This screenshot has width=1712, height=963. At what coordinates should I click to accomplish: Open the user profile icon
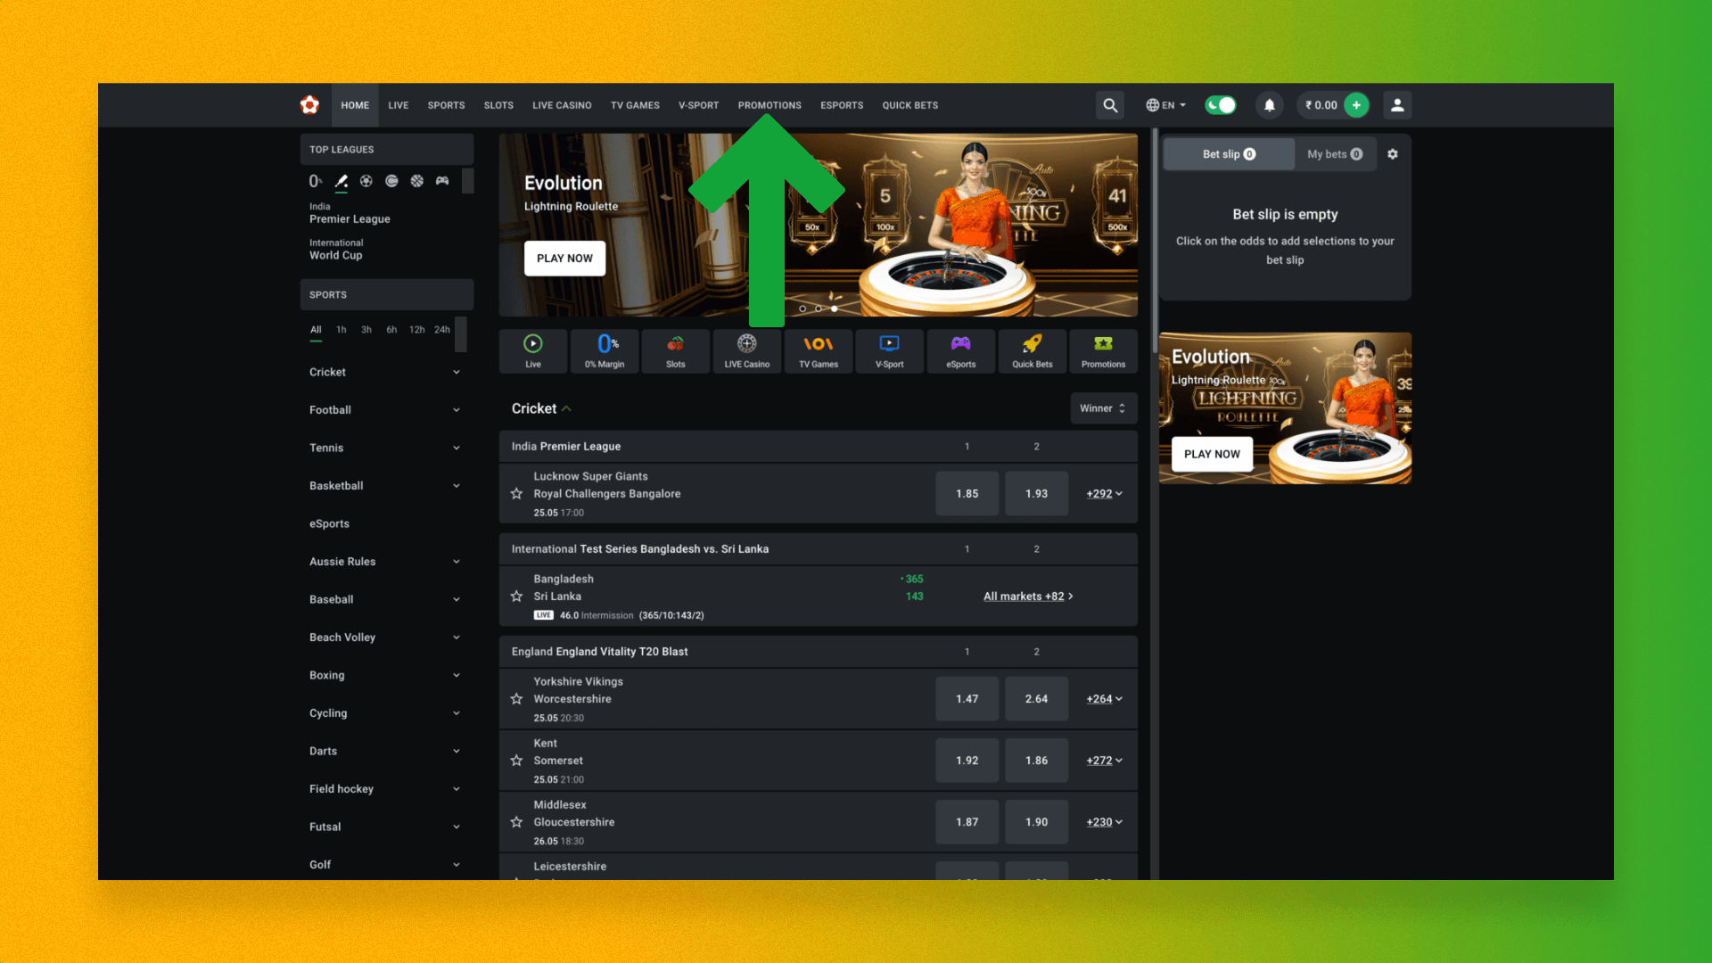(1397, 105)
